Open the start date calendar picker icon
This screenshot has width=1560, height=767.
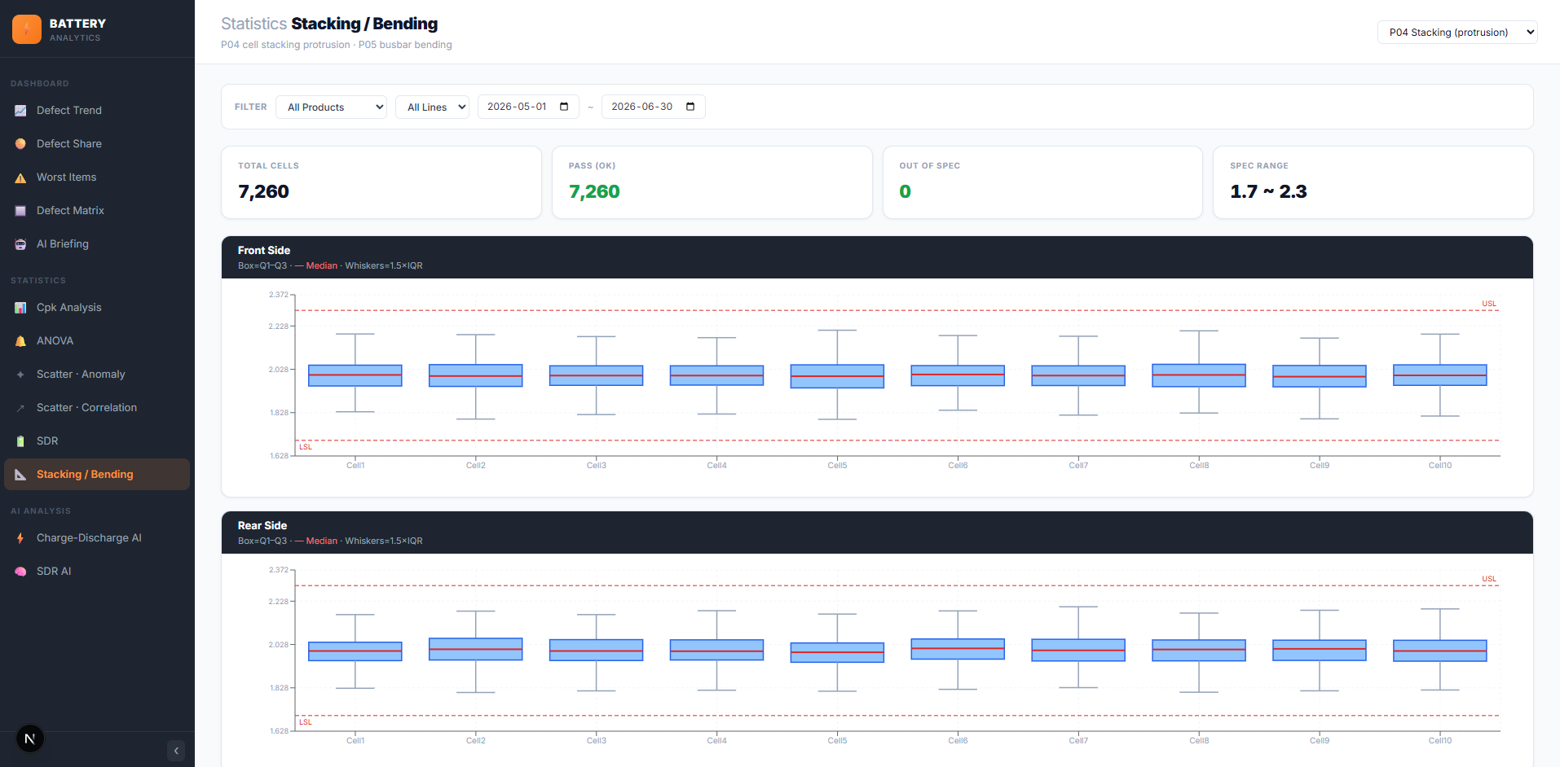click(x=564, y=107)
